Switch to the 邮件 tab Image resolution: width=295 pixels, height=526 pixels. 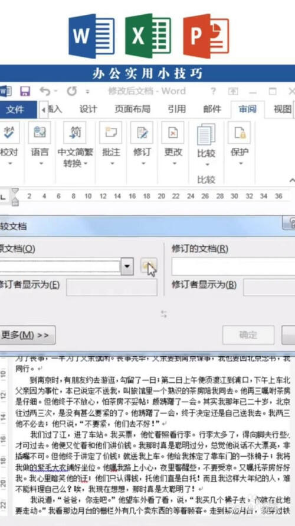coord(212,109)
